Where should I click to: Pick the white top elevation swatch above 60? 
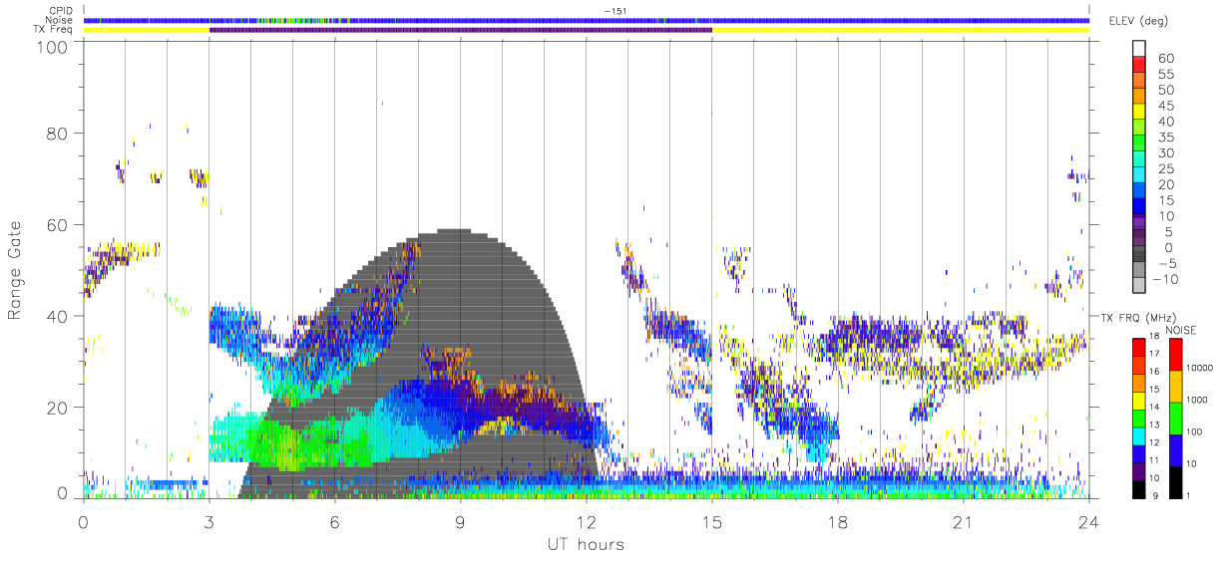click(1139, 48)
